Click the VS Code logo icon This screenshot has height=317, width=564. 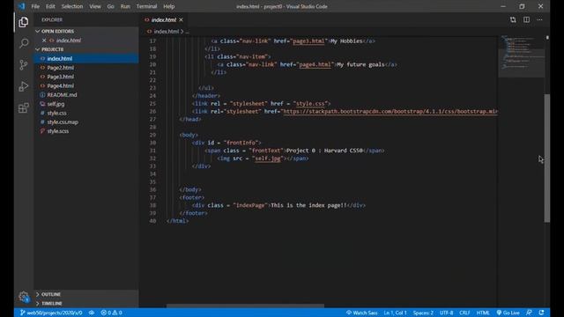[x=21, y=6]
